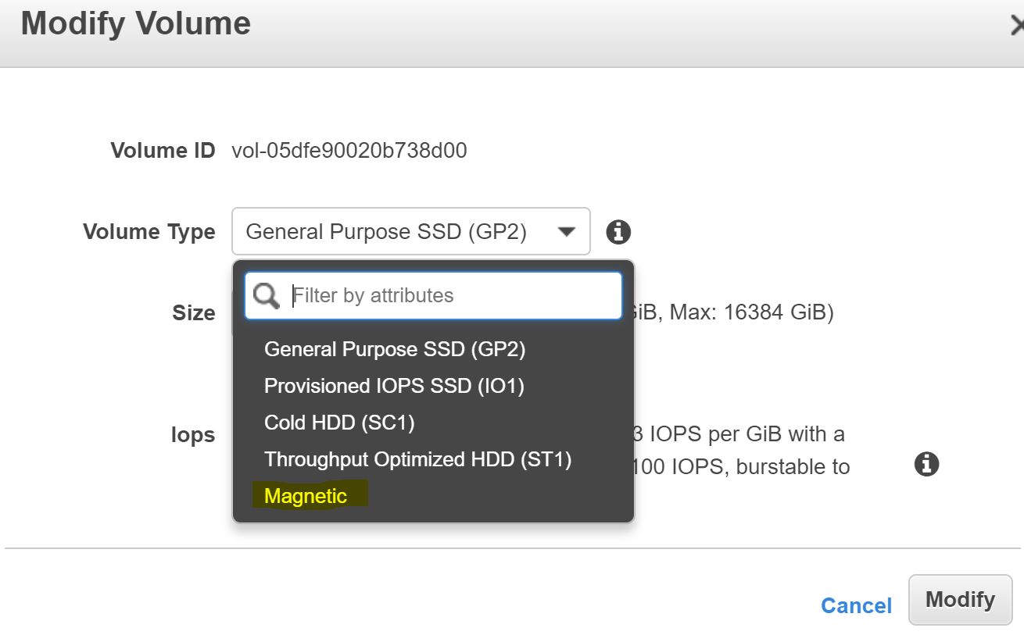The height and width of the screenshot is (635, 1024).
Task: Click the Volume Type box's selected GP2 text
Action: pos(386,232)
